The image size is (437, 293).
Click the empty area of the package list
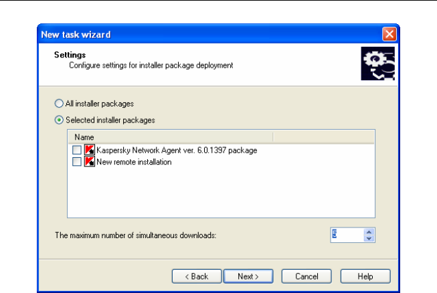click(x=221, y=194)
